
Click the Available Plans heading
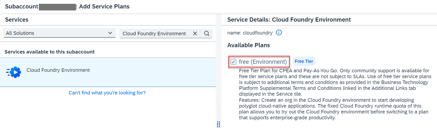click(249, 45)
